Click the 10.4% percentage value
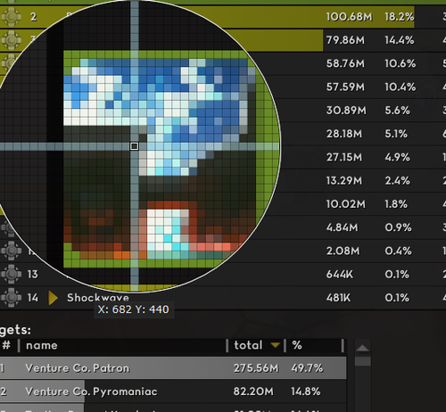This screenshot has height=412, width=446. click(x=401, y=87)
